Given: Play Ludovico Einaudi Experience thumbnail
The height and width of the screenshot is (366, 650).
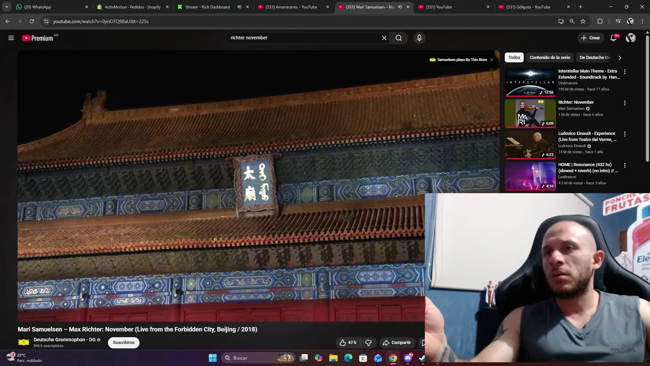Looking at the screenshot, I should click(x=530, y=145).
